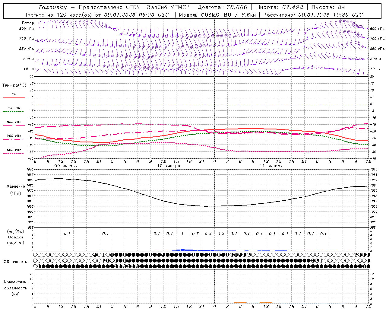Click the forecast start 09.01.2025 06:00 UTC

click(136, 15)
